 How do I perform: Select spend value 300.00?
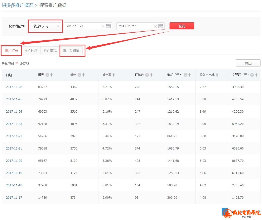tap(172, 198)
